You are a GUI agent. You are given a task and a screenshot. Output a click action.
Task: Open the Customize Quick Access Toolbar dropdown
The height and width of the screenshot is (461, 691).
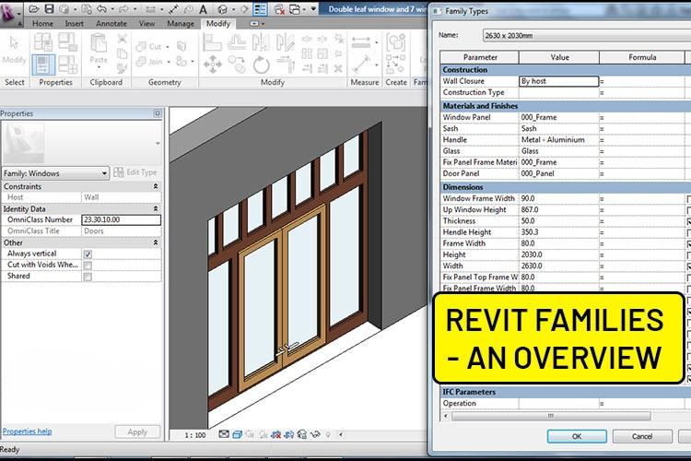click(x=313, y=9)
